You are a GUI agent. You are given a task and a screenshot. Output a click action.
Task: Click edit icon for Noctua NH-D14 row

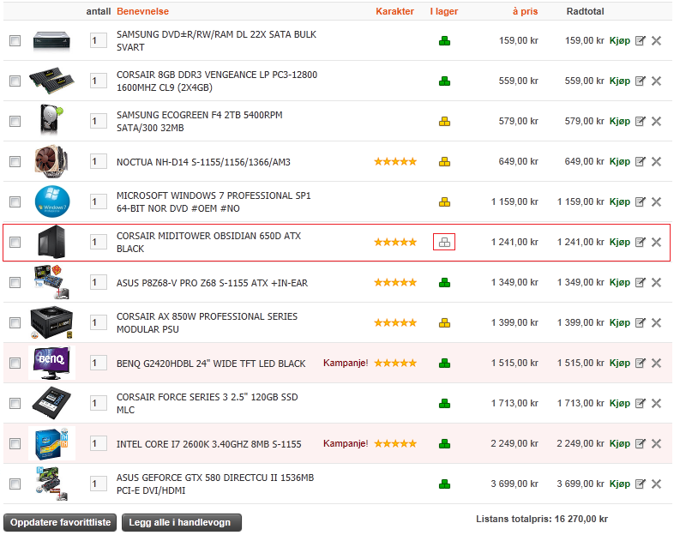(x=640, y=162)
